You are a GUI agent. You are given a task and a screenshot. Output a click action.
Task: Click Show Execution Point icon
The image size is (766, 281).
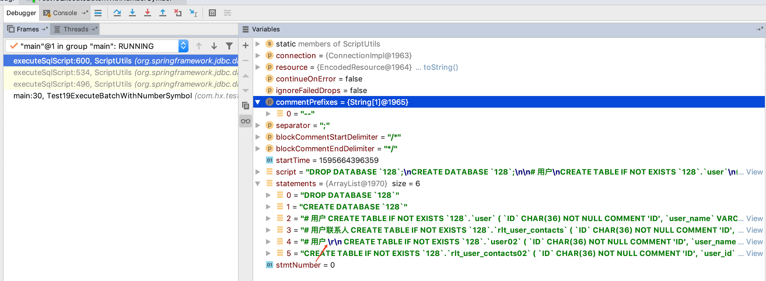98,13
